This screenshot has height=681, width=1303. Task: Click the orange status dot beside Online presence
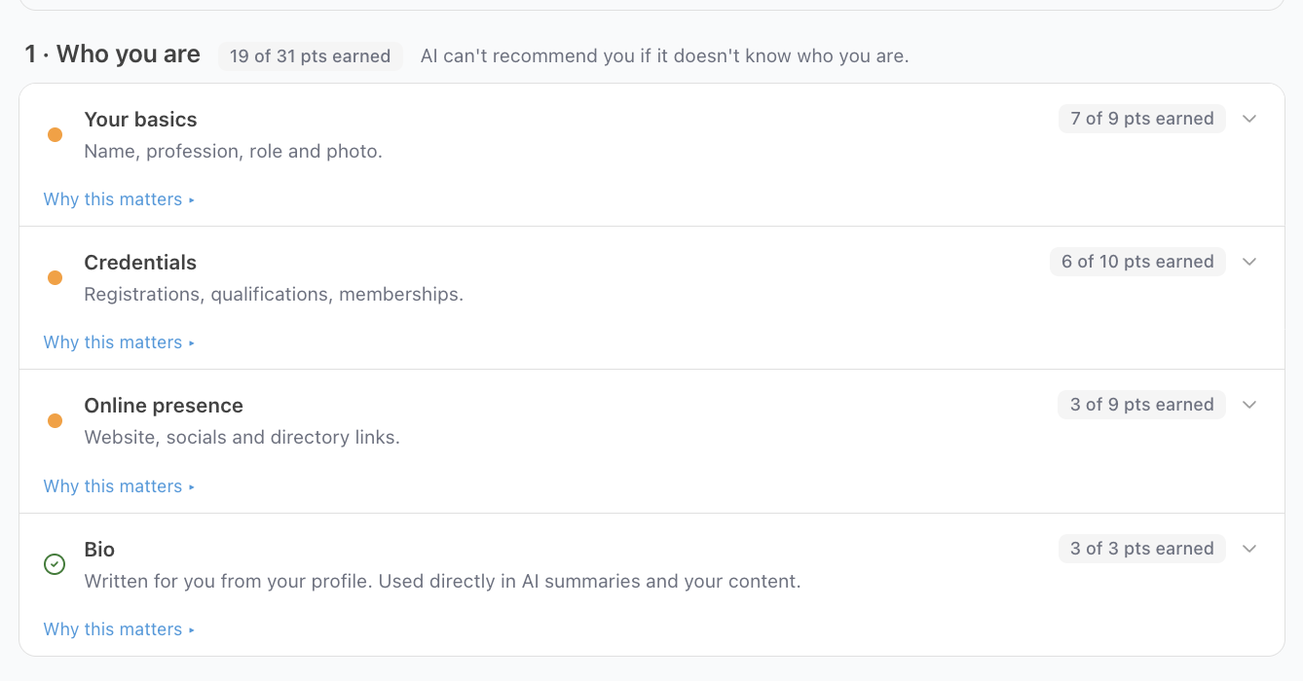click(55, 421)
